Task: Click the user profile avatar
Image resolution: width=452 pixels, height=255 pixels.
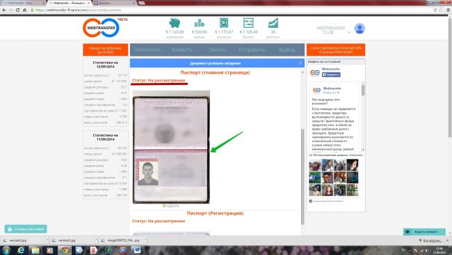Action: point(360,29)
